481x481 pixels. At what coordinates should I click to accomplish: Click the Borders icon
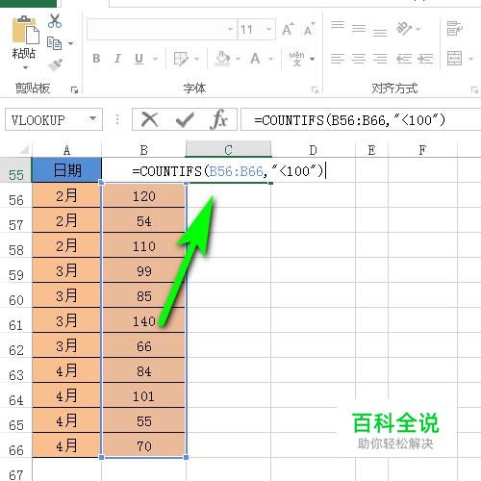click(181, 59)
